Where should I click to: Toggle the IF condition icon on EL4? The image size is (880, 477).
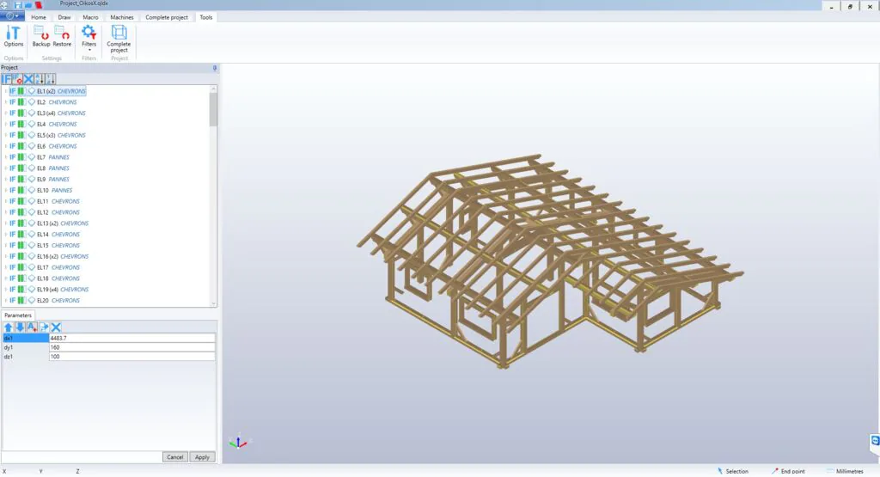click(12, 125)
